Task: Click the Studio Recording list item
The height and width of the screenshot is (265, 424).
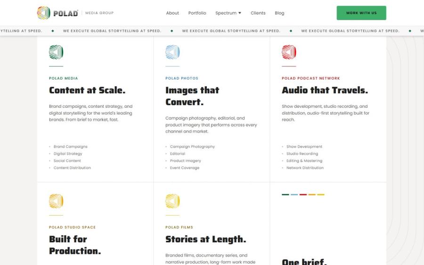Action: pos(302,154)
